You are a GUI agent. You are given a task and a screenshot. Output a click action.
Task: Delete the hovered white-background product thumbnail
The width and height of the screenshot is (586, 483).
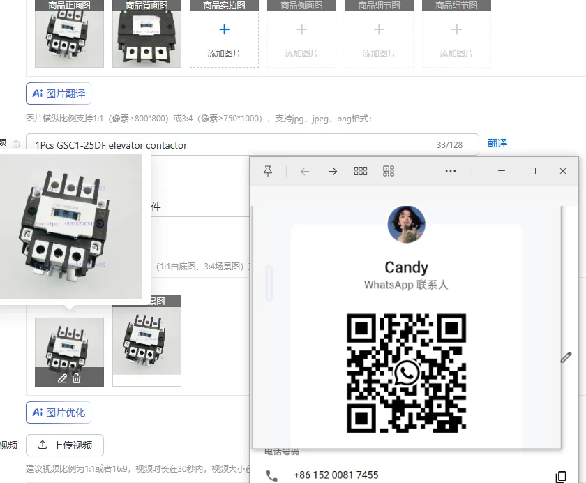point(77,379)
